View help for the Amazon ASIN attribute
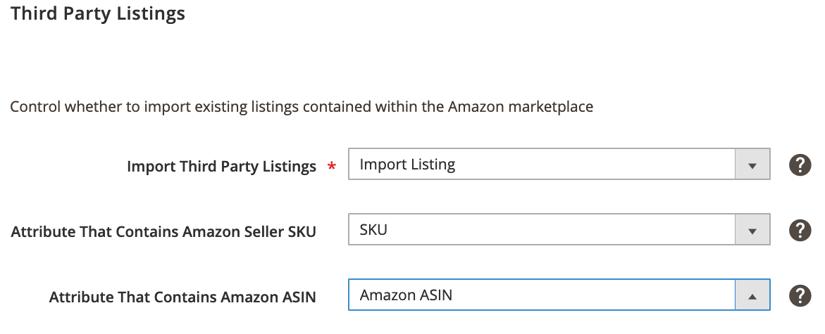The image size is (825, 334). [x=800, y=295]
